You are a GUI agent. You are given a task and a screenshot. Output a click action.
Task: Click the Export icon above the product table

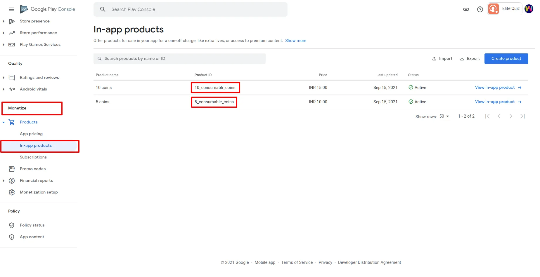tap(462, 58)
